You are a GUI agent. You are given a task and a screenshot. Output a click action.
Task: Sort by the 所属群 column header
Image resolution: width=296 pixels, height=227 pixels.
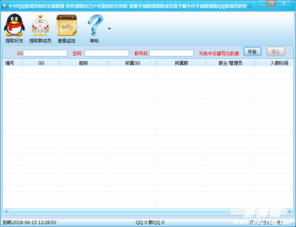[181, 63]
